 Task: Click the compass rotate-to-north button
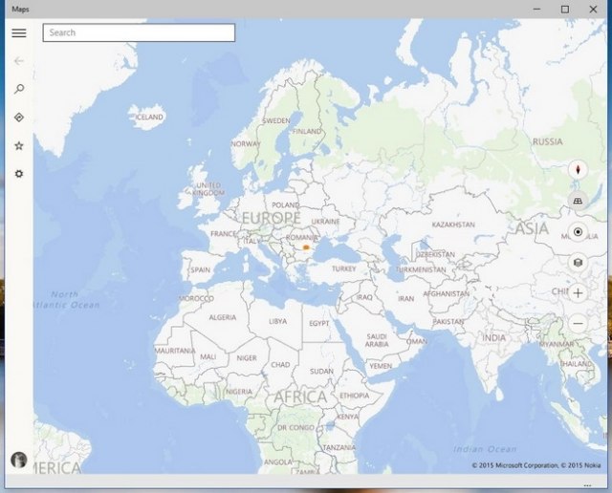[578, 170]
